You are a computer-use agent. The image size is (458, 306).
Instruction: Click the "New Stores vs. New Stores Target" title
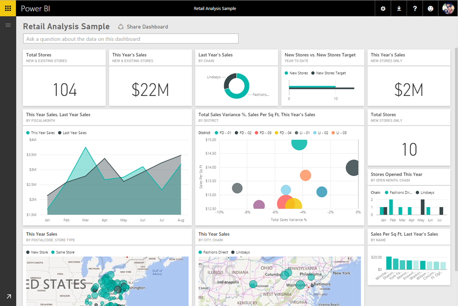pyautogui.click(x=320, y=55)
